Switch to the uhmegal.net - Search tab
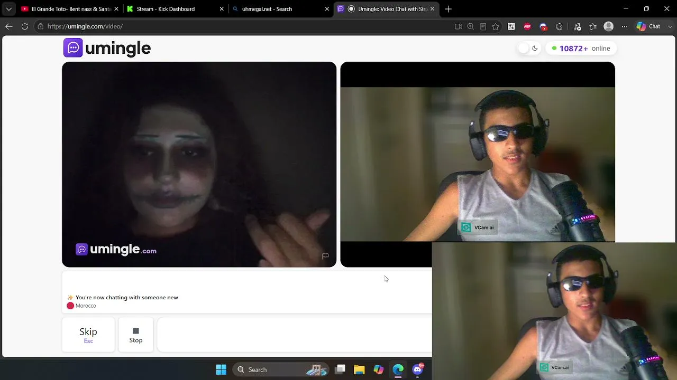Screen dimensions: 677x380 [x=280, y=9]
